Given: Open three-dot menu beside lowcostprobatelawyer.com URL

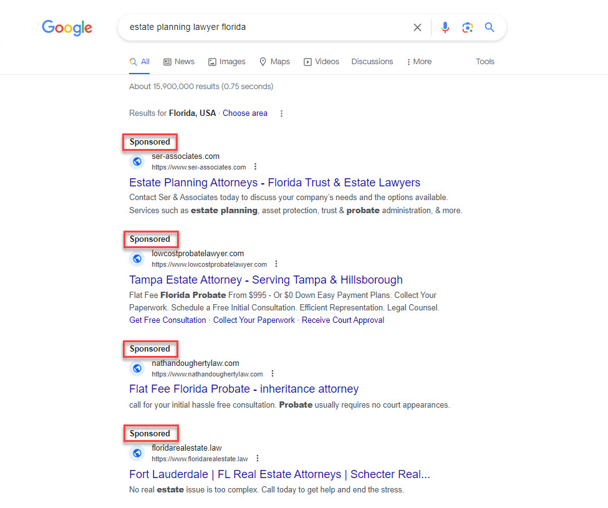Looking at the screenshot, I should click(276, 264).
